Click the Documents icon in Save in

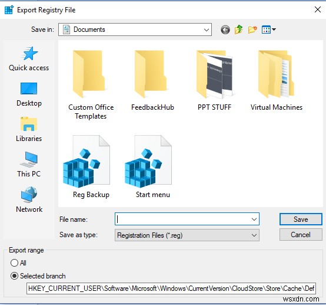[66, 29]
